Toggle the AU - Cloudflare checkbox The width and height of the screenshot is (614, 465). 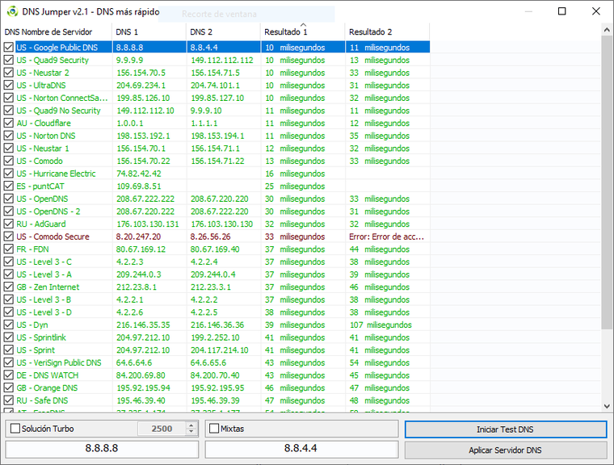[x=9, y=123]
